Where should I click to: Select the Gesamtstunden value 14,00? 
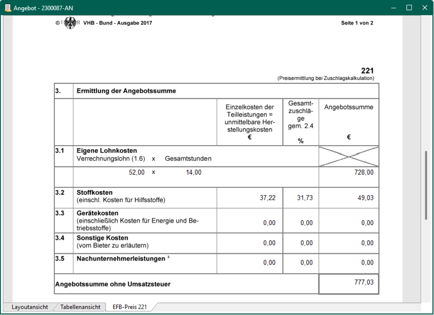(x=194, y=172)
